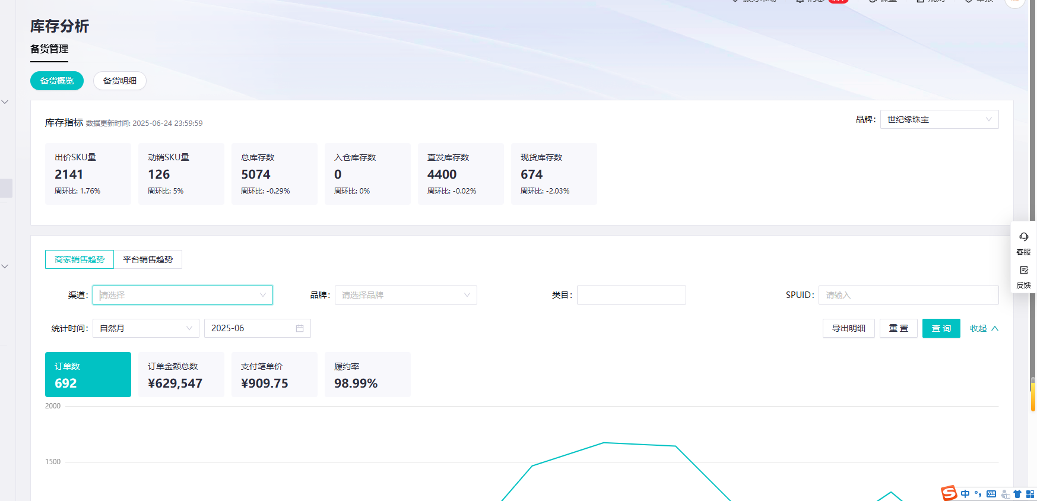The height and width of the screenshot is (501, 1037).
Task: Open the 自然月 time period dropdown
Action: [146, 328]
